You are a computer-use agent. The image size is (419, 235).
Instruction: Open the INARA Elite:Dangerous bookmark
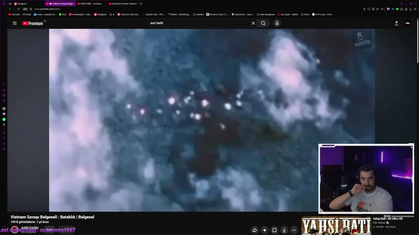(179, 14)
